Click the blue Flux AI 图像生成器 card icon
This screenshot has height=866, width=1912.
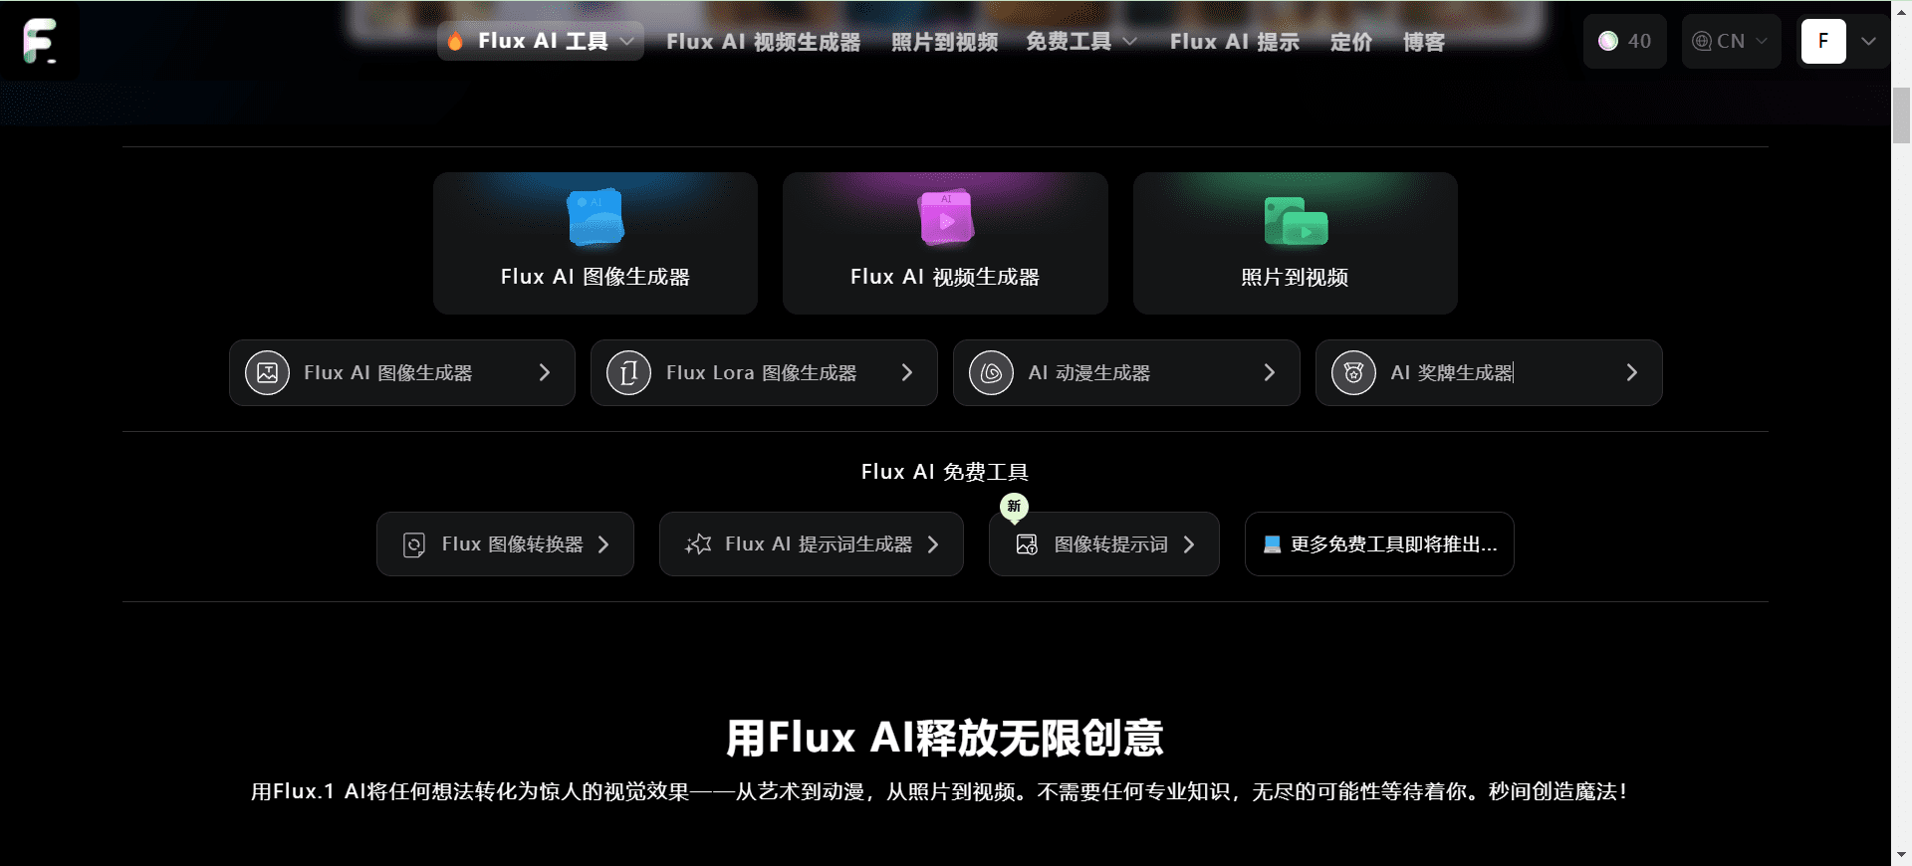click(x=596, y=218)
